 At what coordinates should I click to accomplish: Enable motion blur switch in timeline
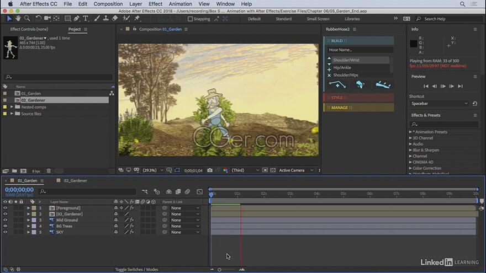coord(187,191)
